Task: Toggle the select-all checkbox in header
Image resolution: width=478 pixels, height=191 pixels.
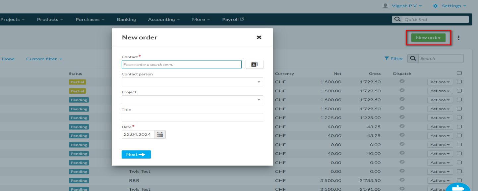Action: (459, 73)
